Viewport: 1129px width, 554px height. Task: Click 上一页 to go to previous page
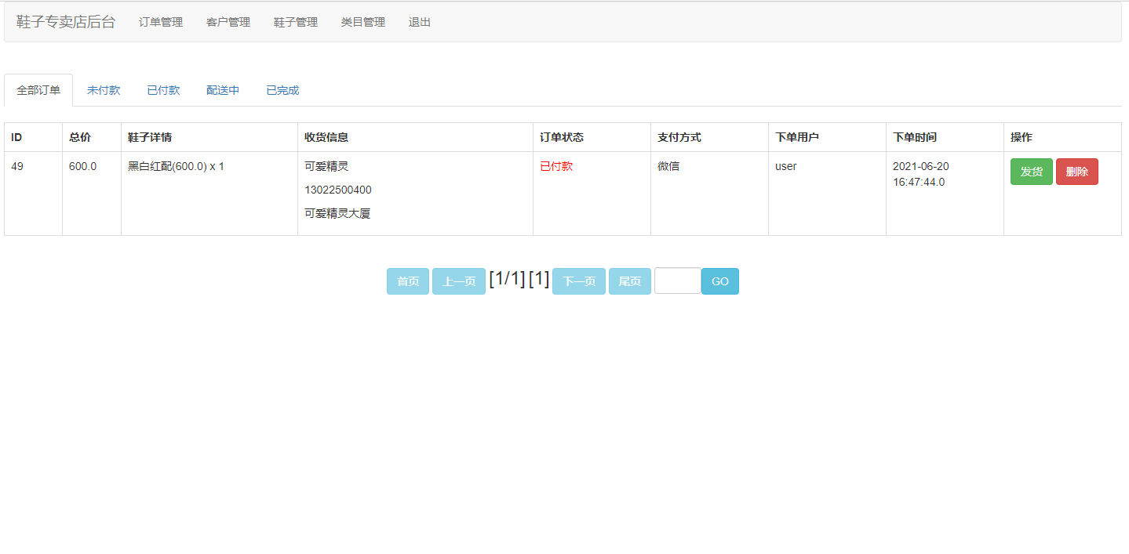(x=458, y=281)
